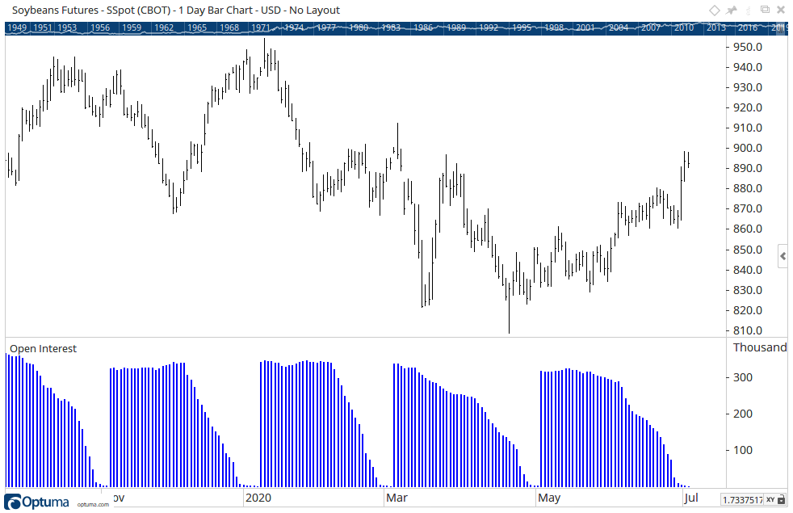
Task: Click the Mar date axis label
Action: (397, 498)
